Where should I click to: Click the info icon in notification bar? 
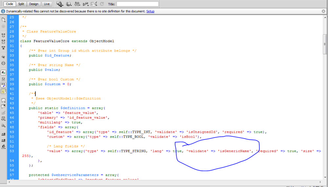(x=3, y=11)
